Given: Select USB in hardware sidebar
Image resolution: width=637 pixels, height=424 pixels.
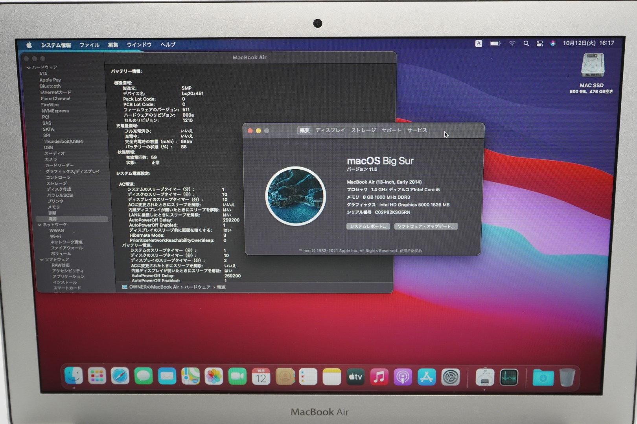Looking at the screenshot, I should point(48,148).
